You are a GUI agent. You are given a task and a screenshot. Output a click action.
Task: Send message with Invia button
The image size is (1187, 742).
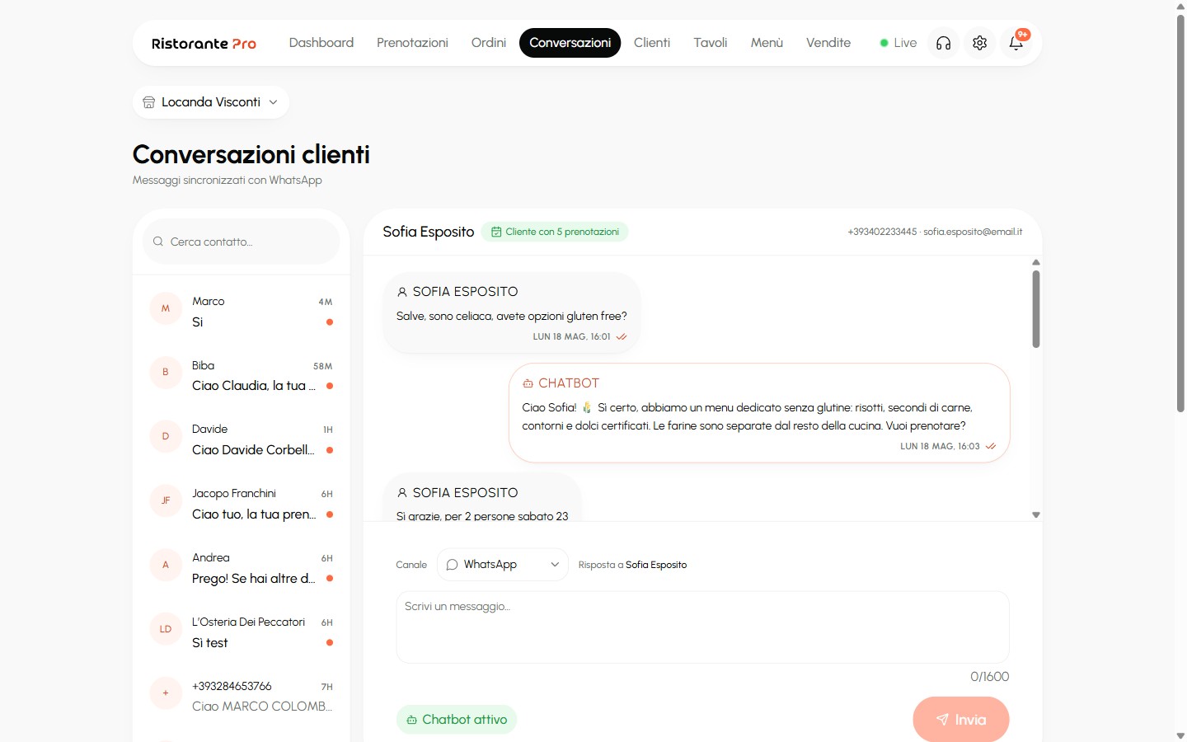961,720
